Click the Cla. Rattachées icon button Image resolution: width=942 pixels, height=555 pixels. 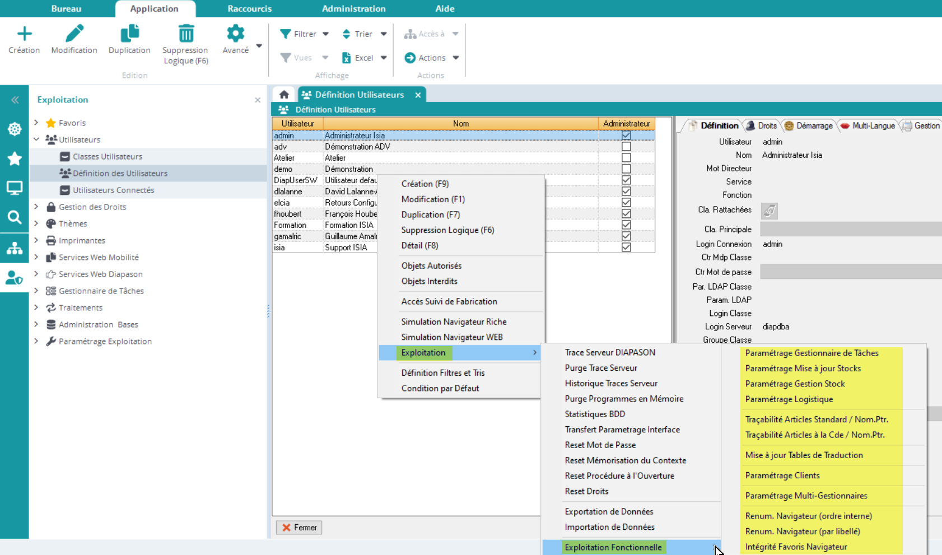[769, 211]
